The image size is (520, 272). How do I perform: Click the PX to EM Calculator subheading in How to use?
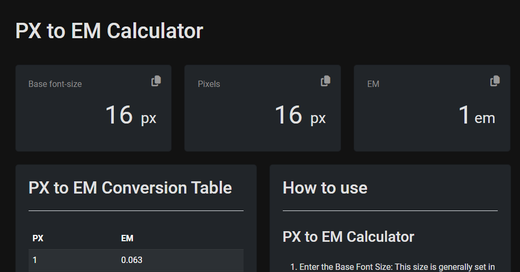coord(348,237)
